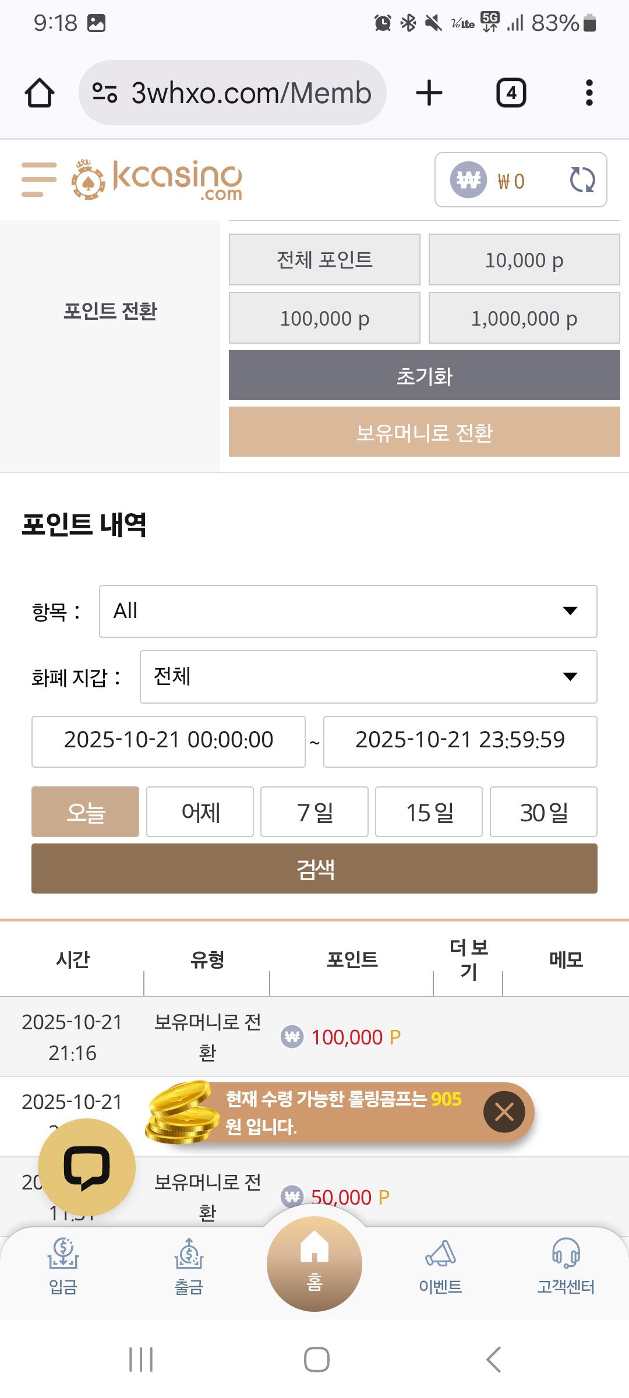
Task: Open the withdrawal (출금) page
Action: pyautogui.click(x=189, y=1267)
